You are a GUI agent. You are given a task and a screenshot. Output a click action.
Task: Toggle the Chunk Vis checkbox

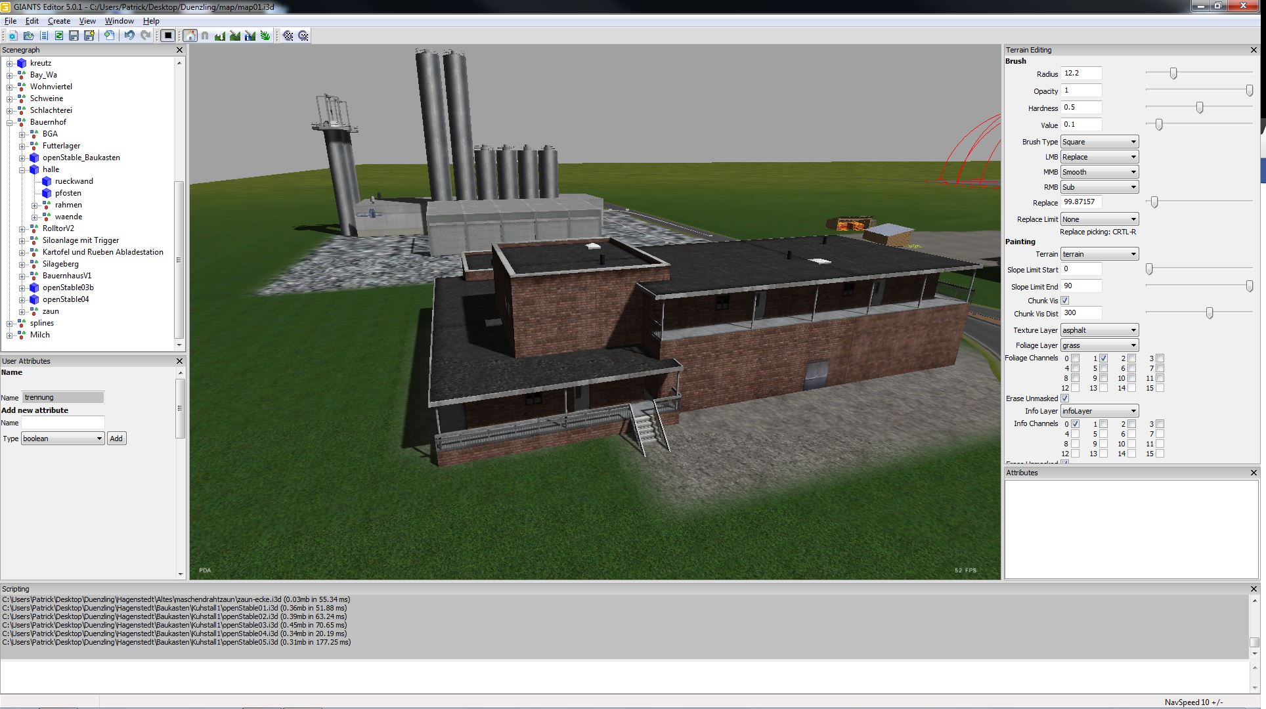[x=1065, y=301]
